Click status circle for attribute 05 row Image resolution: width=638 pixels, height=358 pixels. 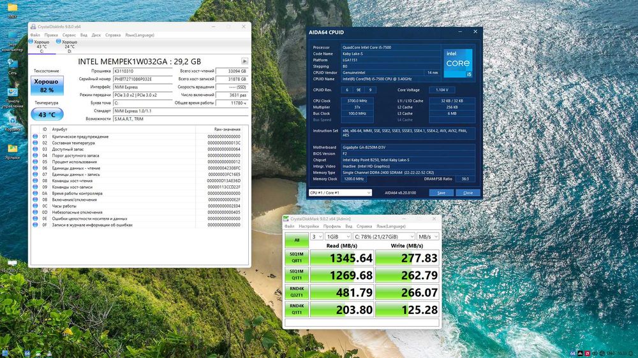point(35,162)
